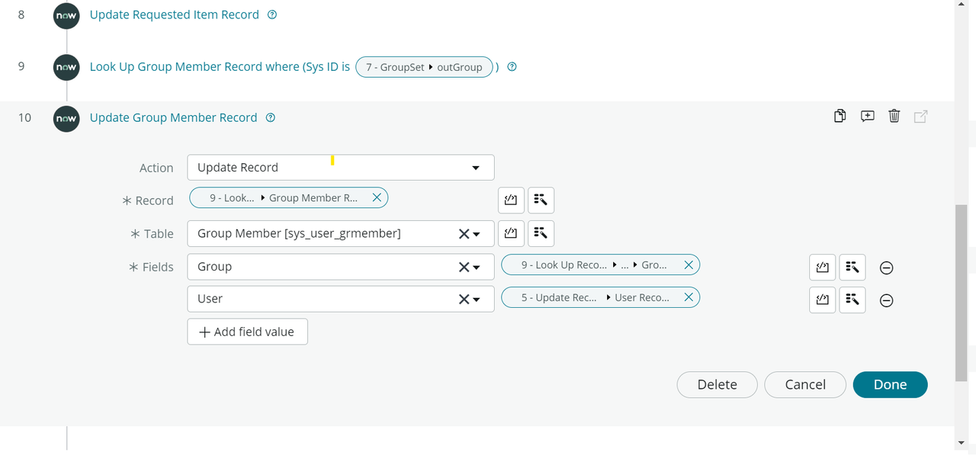Screen dimensions: 976x455
Task: Open data pill picker for Table field
Action: pyautogui.click(x=541, y=233)
